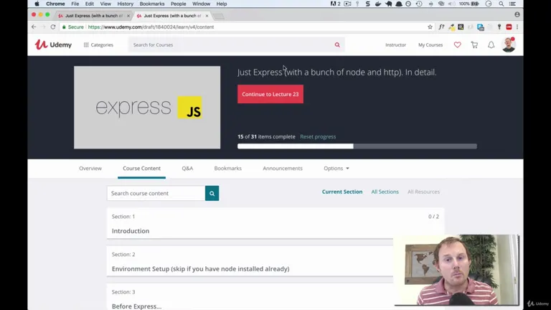
Task: Click the Search course content field
Action: pyautogui.click(x=156, y=193)
